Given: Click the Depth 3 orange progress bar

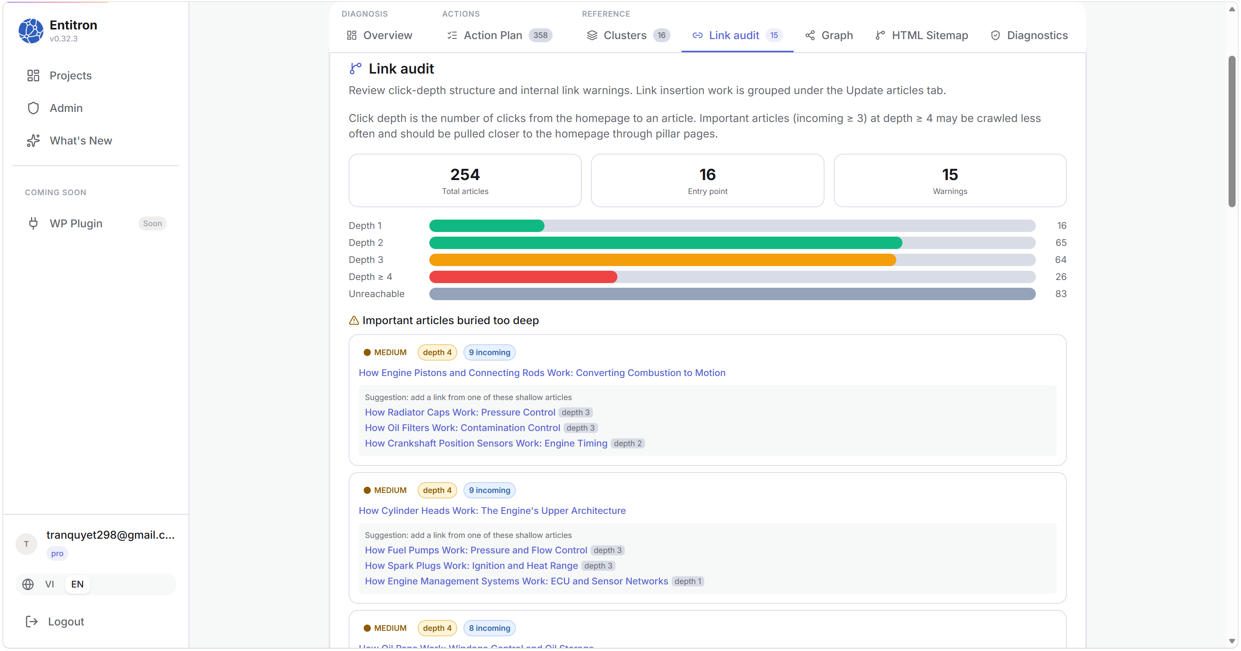Looking at the screenshot, I should [662, 260].
